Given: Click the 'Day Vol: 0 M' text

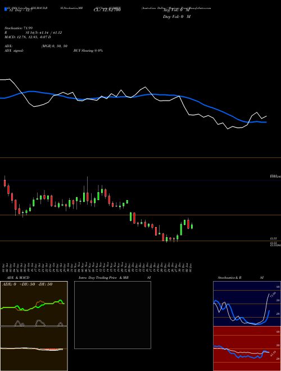Looking at the screenshot, I should [176, 17].
